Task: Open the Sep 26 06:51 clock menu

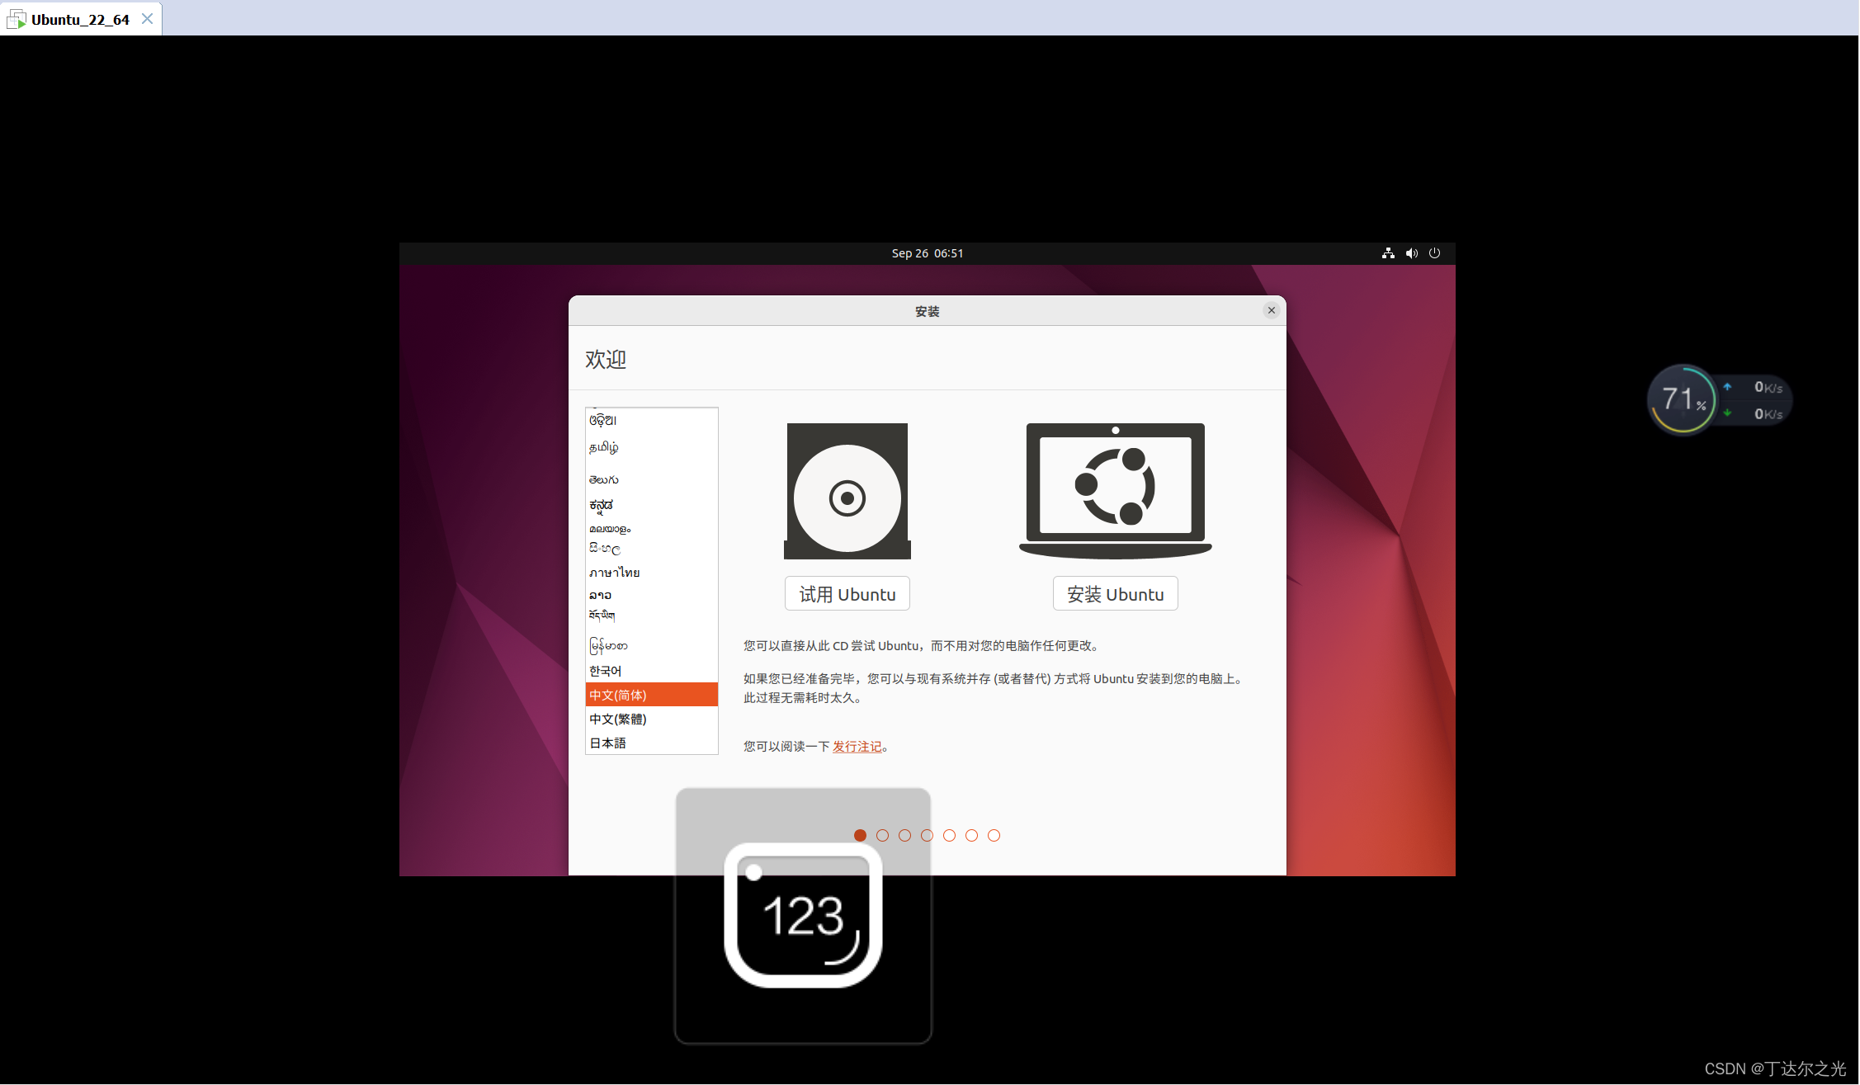Action: click(x=927, y=253)
